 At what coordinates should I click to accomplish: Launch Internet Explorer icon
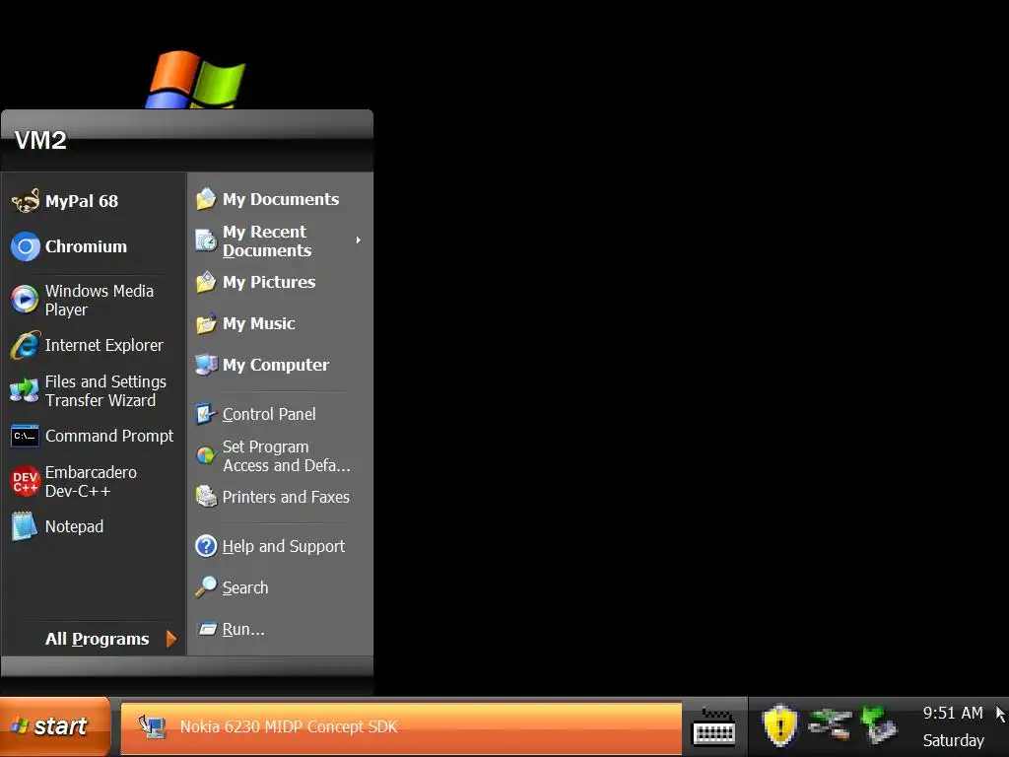tap(26, 346)
